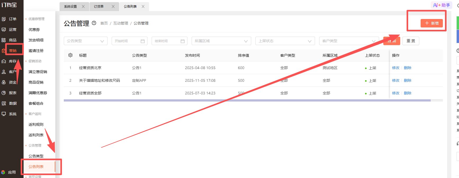Open the 数据 sidebar icon

pos(4,103)
